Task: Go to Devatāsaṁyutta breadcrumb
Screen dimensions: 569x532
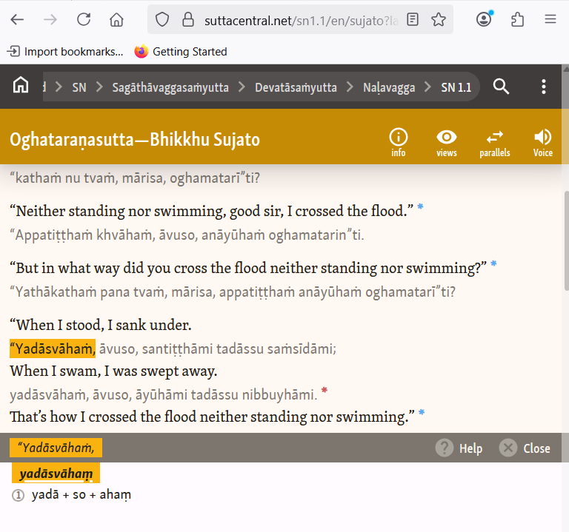Action: click(296, 87)
